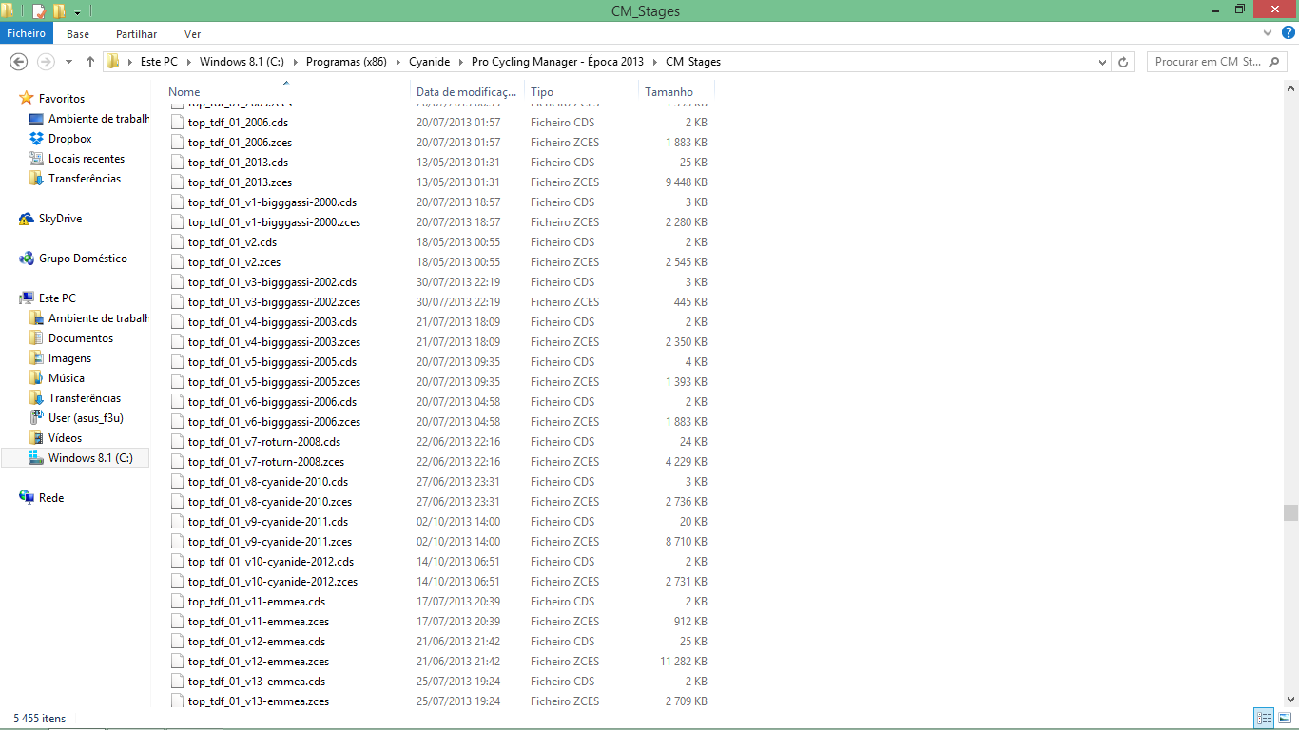Open the Ficheiro menu

point(26,33)
